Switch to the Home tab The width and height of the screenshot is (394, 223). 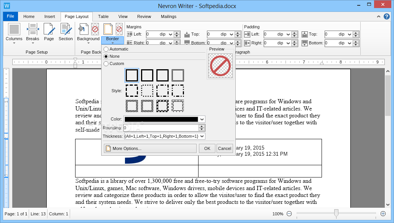29,16
